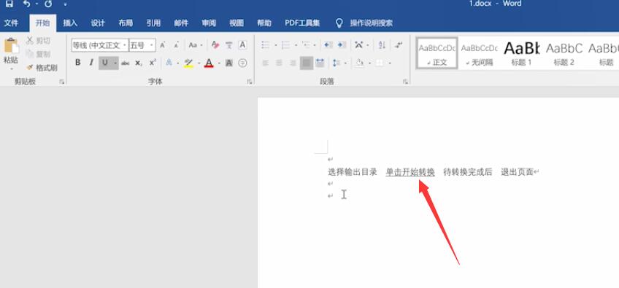Click the Align Right icon
Screen dimensions: 619x288
[293, 63]
